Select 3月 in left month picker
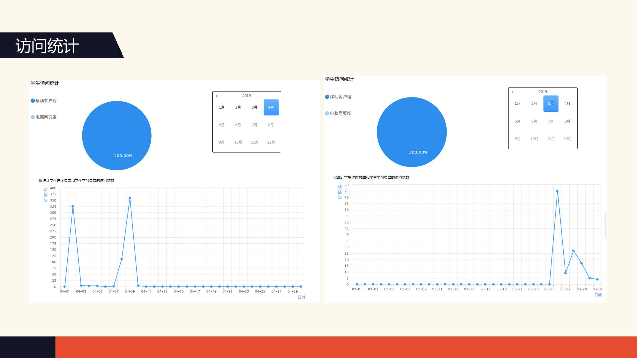 click(x=254, y=107)
